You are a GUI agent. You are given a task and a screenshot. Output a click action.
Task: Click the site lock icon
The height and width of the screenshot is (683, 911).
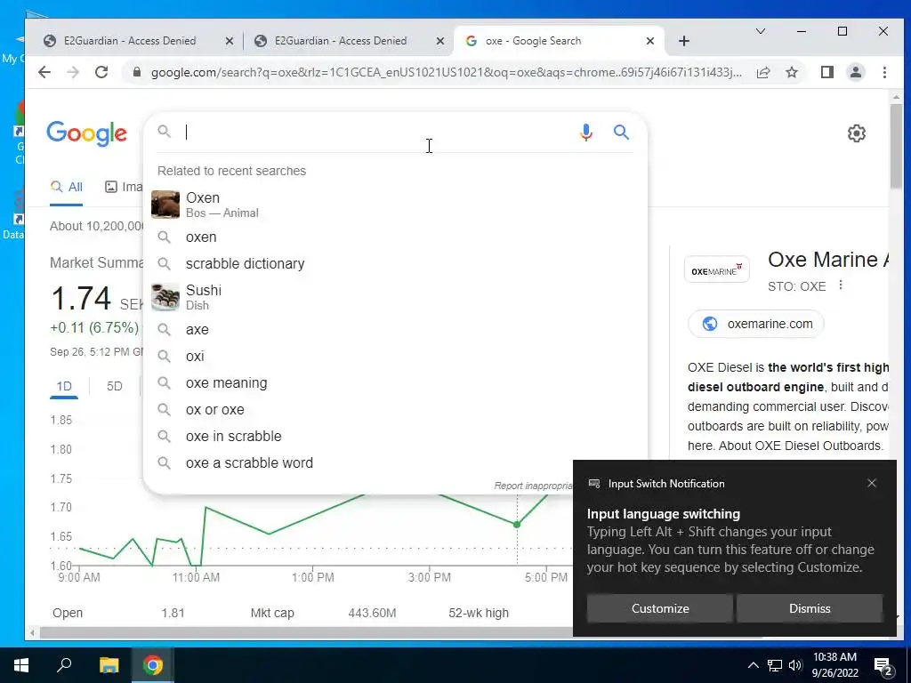(137, 72)
